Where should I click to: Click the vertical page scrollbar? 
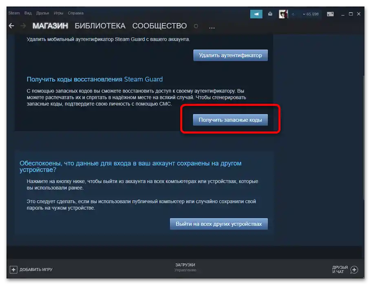point(363,137)
